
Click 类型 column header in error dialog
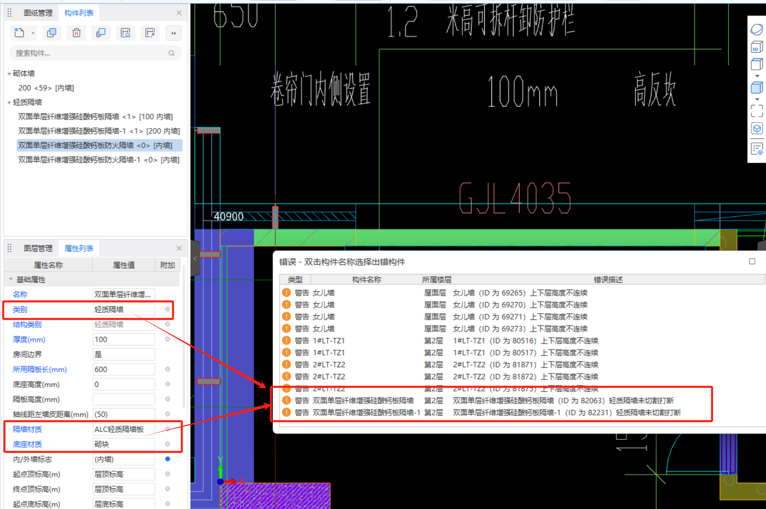[x=295, y=279]
